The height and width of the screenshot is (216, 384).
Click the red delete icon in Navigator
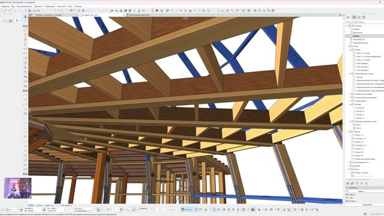click(367, 184)
